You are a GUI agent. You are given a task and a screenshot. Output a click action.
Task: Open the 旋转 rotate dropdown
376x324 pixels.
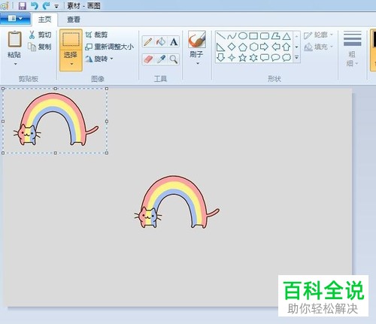pos(99,59)
